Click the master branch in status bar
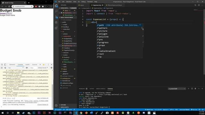The width and height of the screenshot is (205, 115). click(x=58, y=110)
